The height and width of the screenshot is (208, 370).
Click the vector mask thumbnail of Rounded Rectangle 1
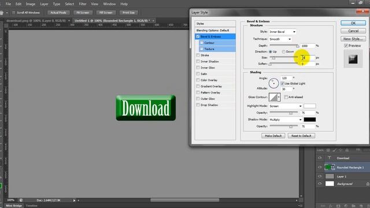point(333,167)
